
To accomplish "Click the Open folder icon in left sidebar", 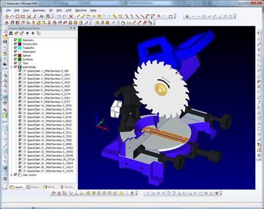I will pos(5,36).
